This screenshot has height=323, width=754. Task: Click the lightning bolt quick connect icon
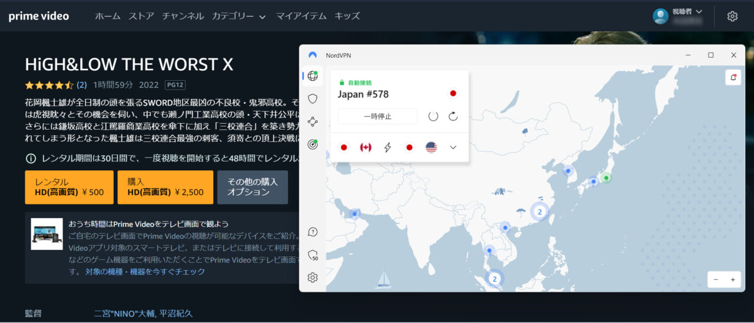click(x=388, y=147)
